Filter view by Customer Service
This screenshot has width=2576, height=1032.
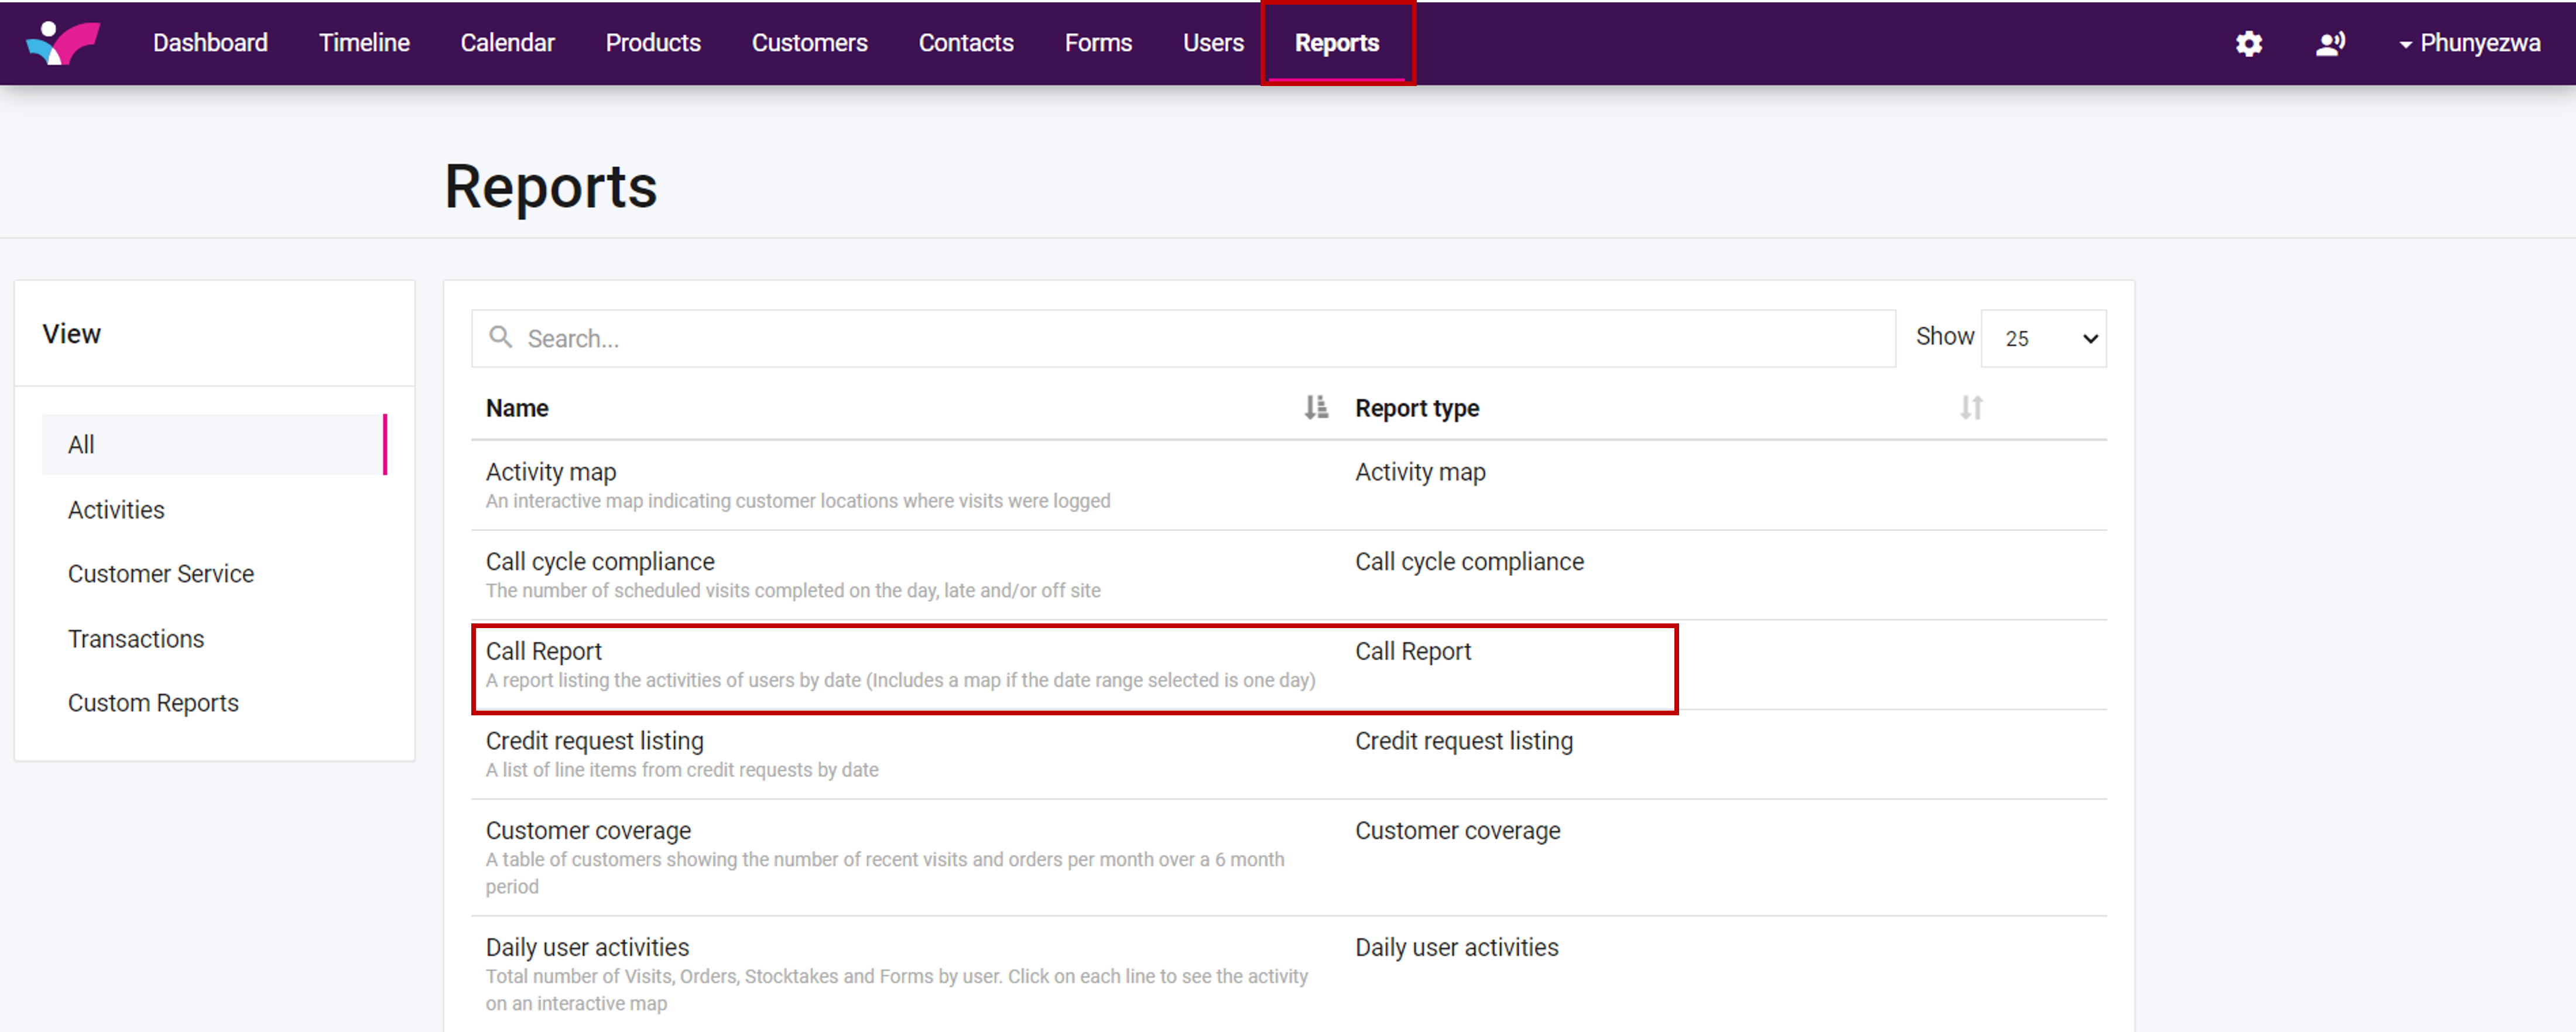(161, 574)
